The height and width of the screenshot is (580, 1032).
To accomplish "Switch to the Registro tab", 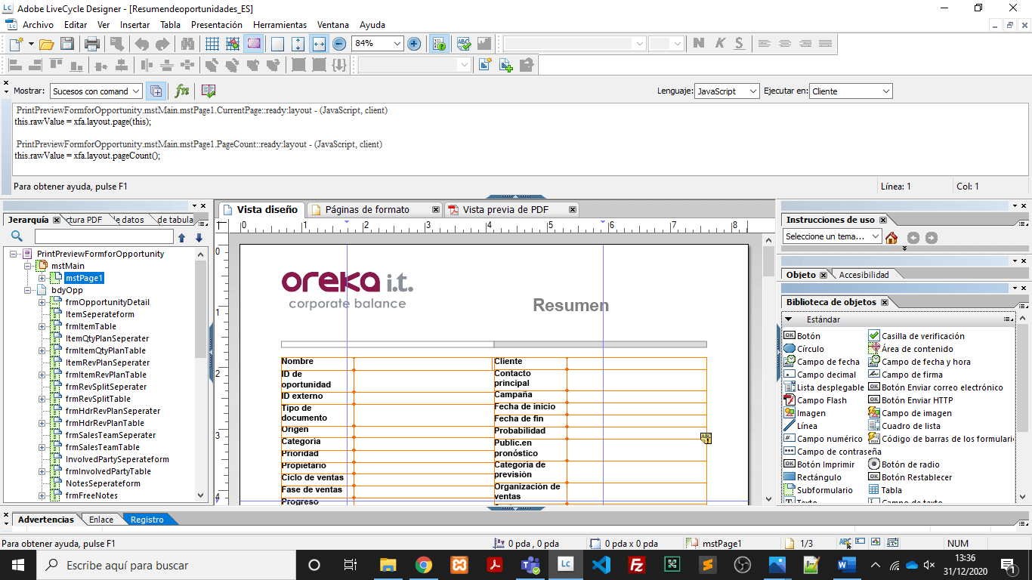I will point(147,520).
